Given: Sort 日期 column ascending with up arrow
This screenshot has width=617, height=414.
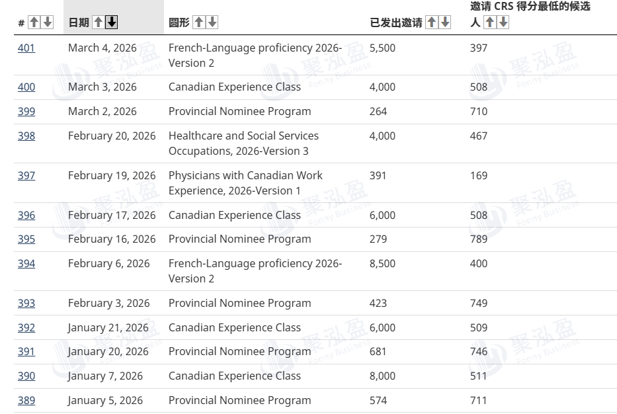Looking at the screenshot, I should 98,22.
